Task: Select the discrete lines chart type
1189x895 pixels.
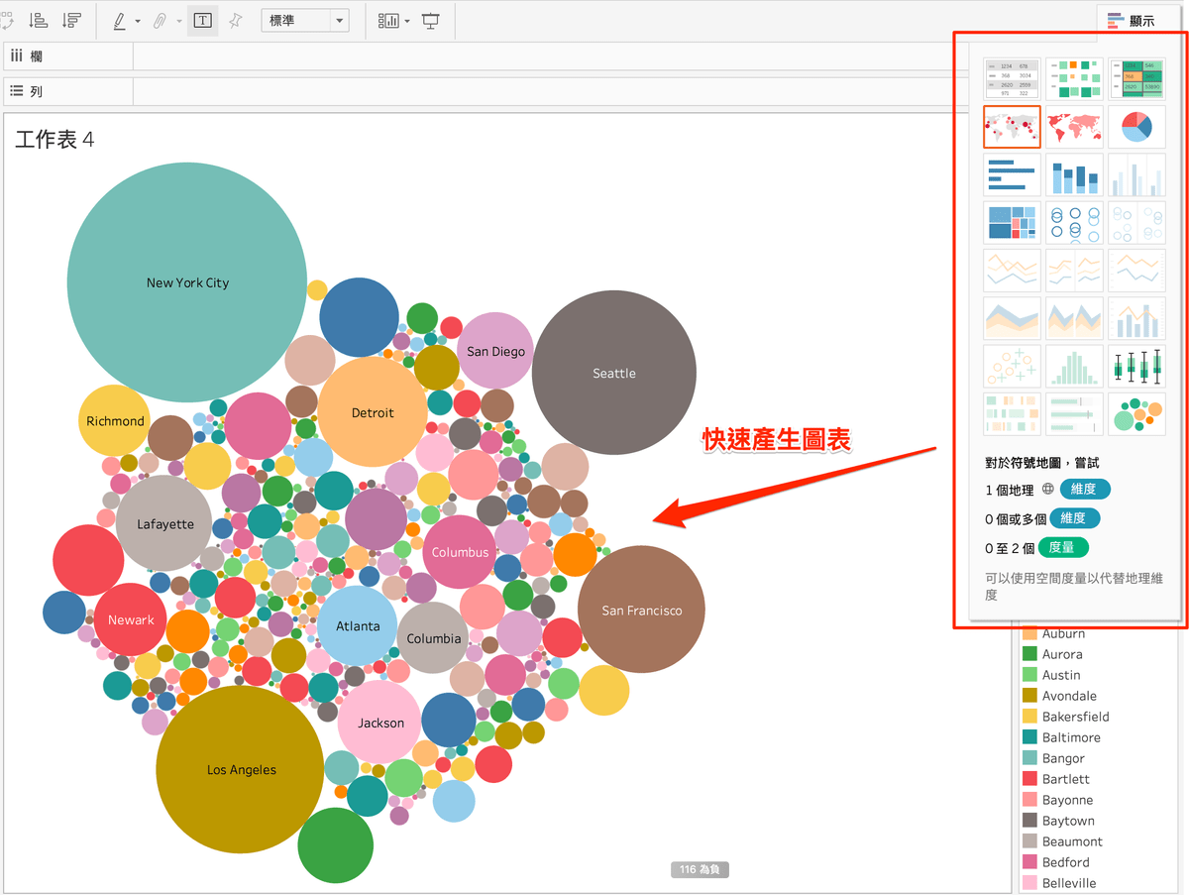Action: coord(1074,271)
